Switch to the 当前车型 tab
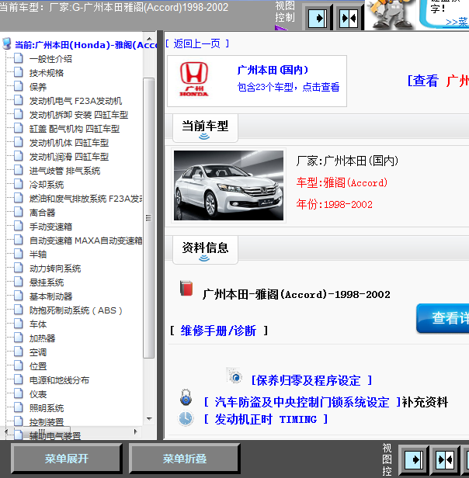The height and width of the screenshot is (478, 469). pyautogui.click(x=205, y=128)
